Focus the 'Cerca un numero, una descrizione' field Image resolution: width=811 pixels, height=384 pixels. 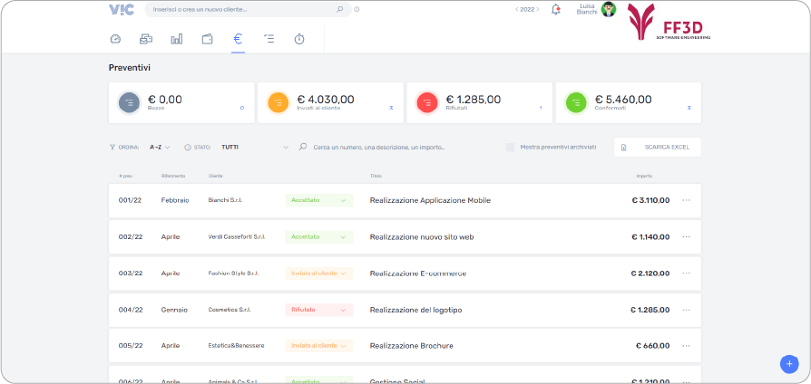[378, 147]
